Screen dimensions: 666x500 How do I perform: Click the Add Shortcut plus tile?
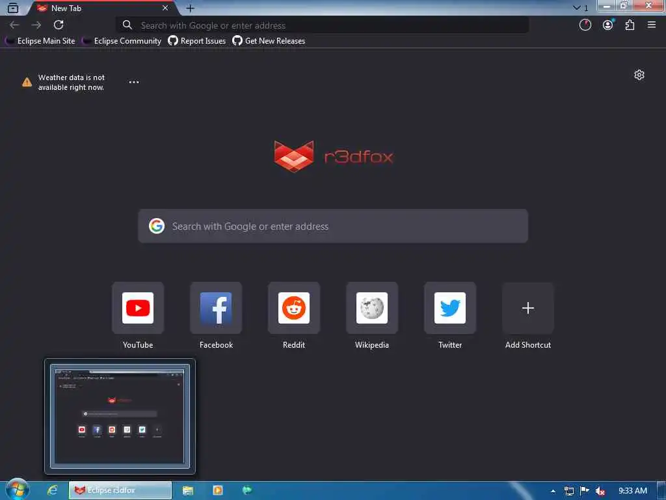tap(528, 308)
